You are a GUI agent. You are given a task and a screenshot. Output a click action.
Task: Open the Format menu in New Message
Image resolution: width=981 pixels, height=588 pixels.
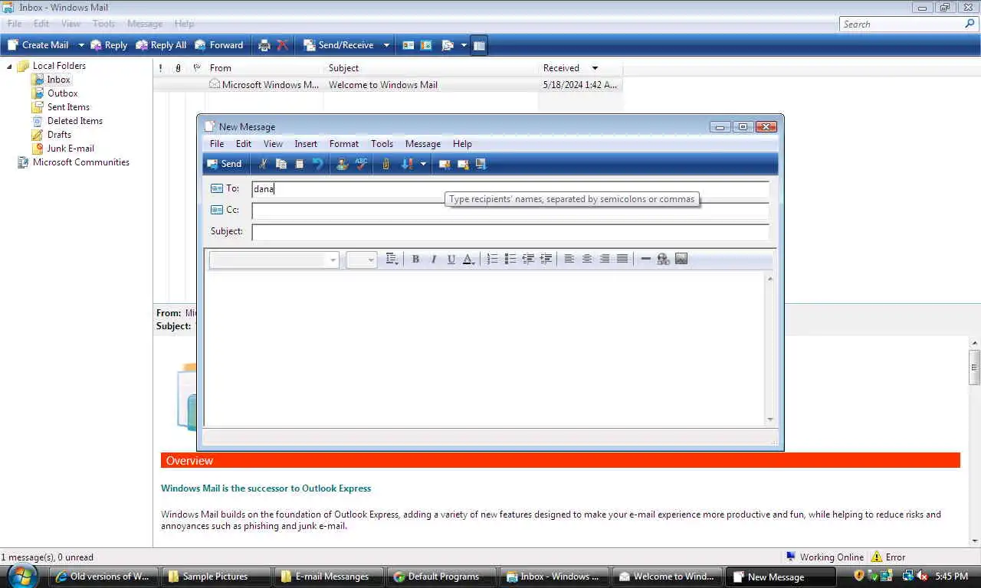click(x=344, y=144)
